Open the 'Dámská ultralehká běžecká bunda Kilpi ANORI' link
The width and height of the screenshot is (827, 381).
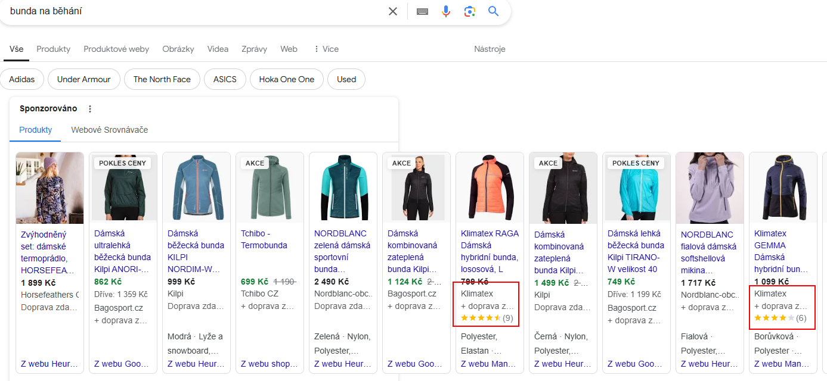pyautogui.click(x=123, y=251)
